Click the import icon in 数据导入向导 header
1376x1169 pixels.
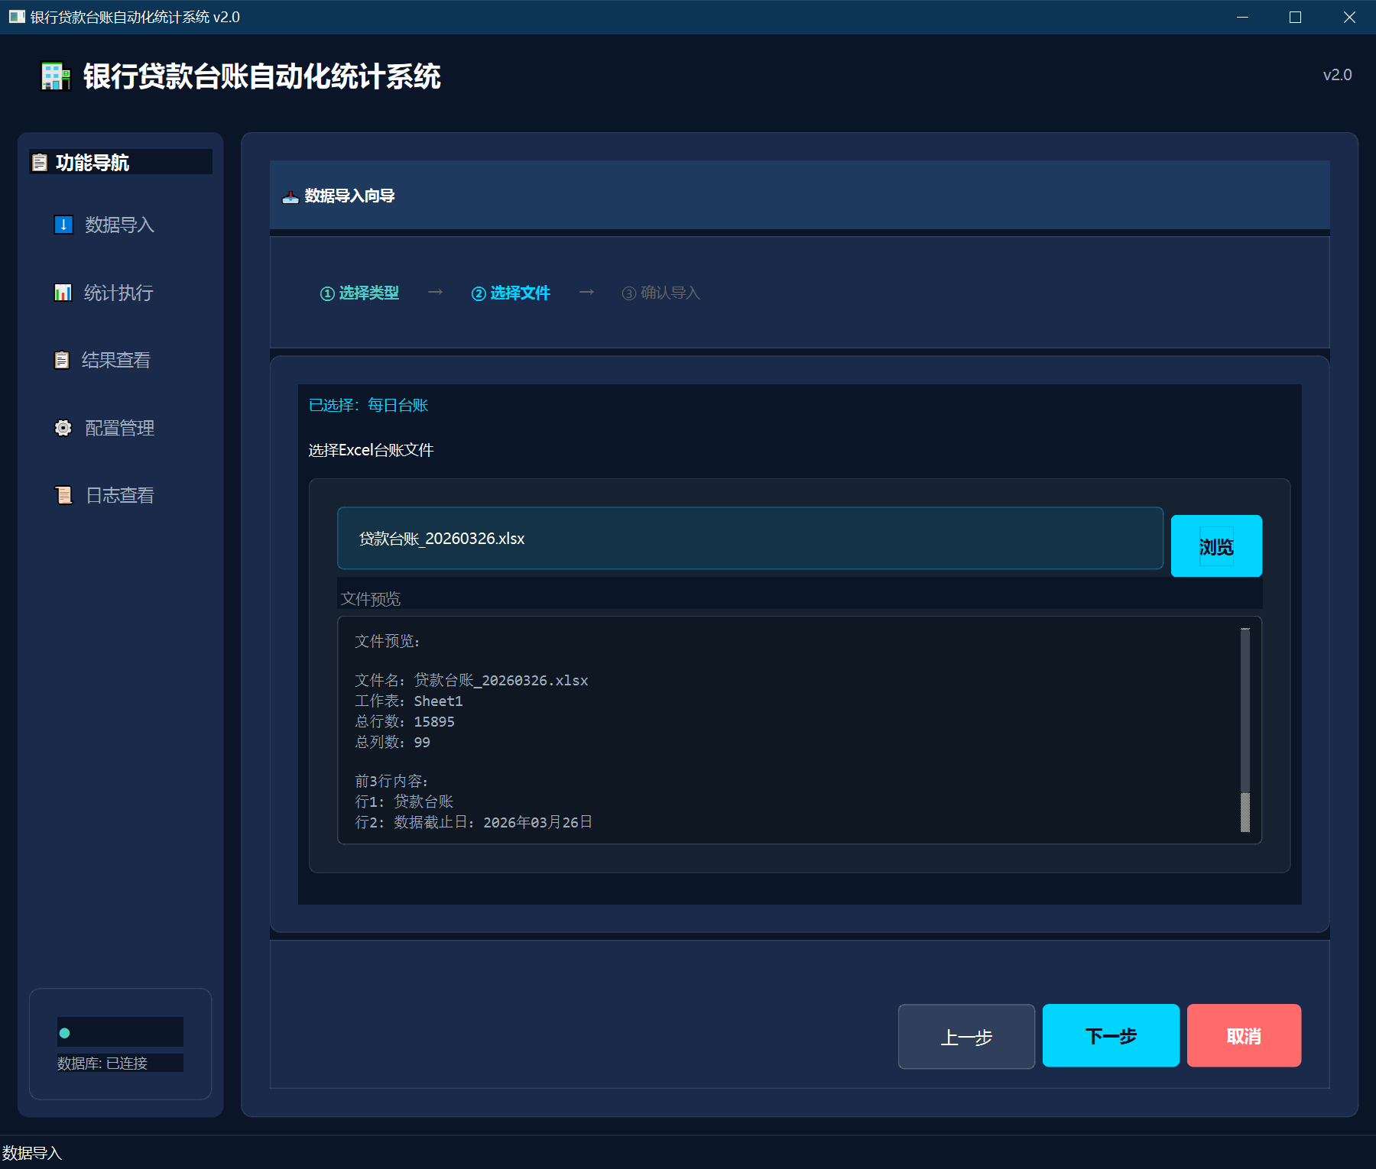coord(290,196)
